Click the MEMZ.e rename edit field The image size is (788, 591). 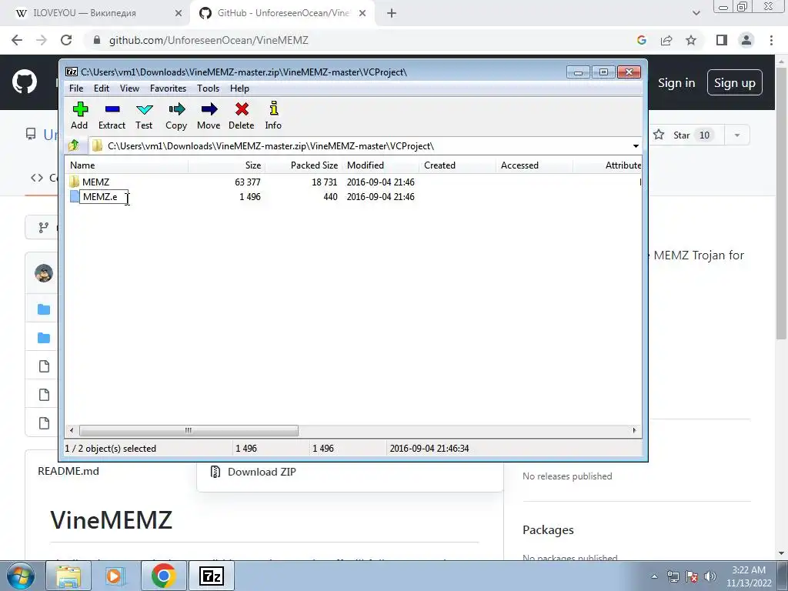coord(104,197)
